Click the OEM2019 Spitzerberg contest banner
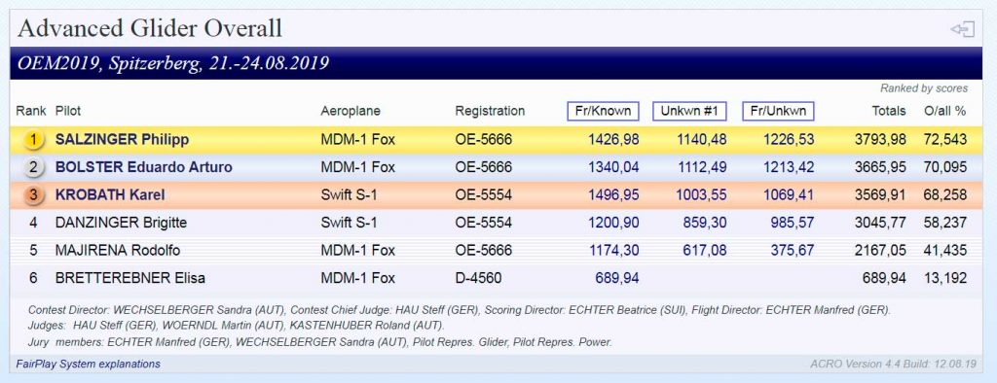 [496, 63]
